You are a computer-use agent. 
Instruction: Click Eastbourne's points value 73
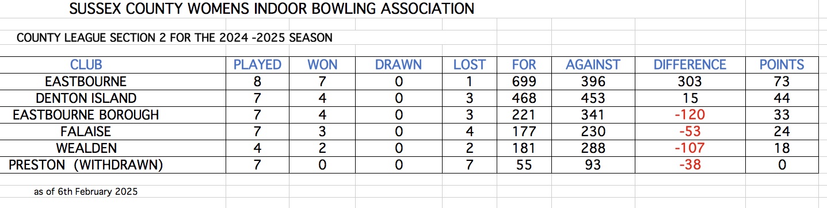click(x=782, y=81)
